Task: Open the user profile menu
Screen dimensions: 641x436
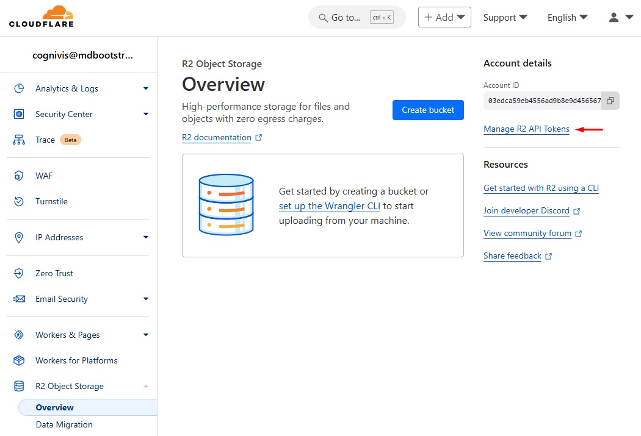Action: pos(621,18)
